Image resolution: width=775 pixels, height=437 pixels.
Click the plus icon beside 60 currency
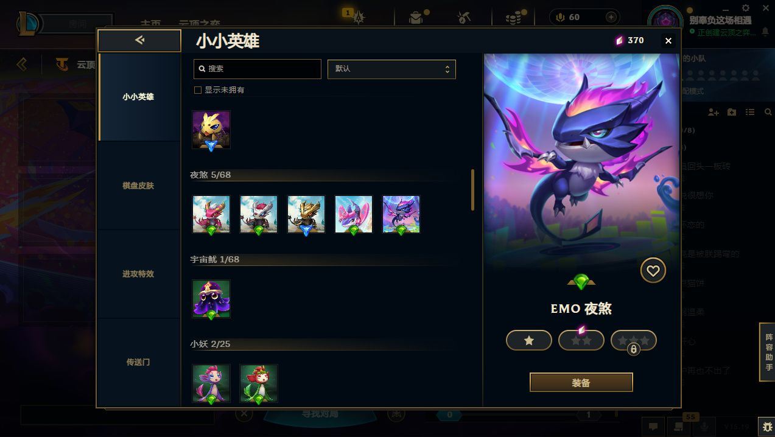click(611, 17)
